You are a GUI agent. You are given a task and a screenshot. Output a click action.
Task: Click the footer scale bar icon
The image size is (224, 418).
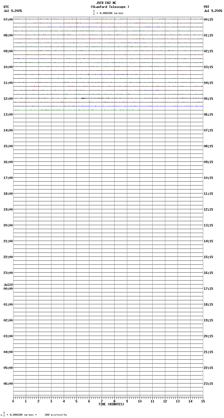tap(4, 414)
